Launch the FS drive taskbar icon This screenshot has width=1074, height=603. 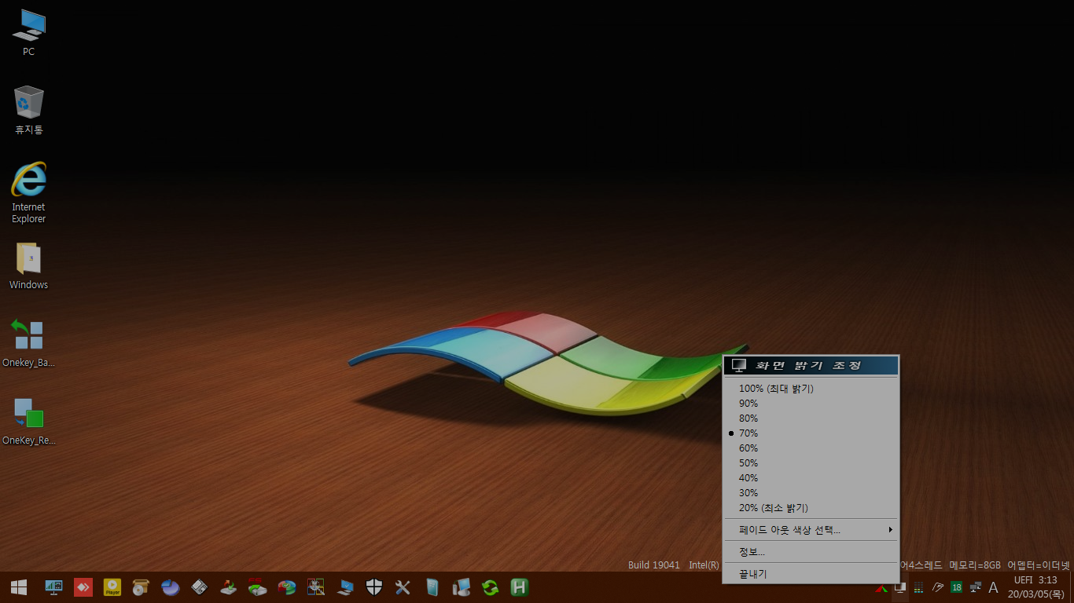point(258,587)
